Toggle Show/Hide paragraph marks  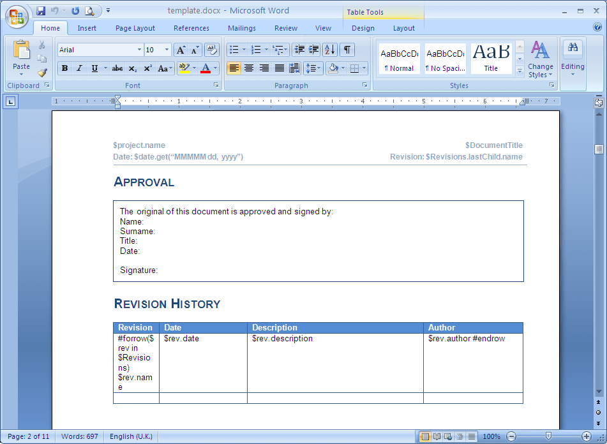[347, 49]
